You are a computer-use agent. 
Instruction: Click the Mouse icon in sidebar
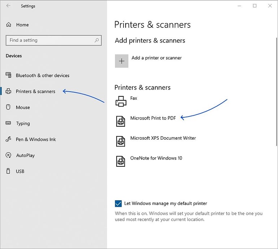pyautogui.click(x=8, y=107)
